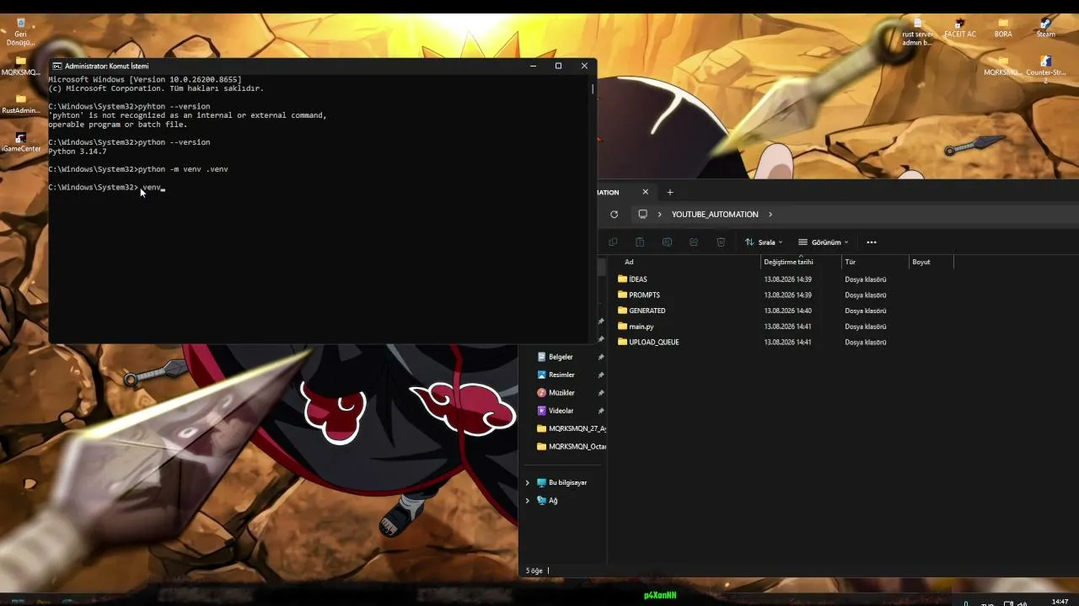
Task: Minimize the Command Prompt window
Action: [x=533, y=66]
